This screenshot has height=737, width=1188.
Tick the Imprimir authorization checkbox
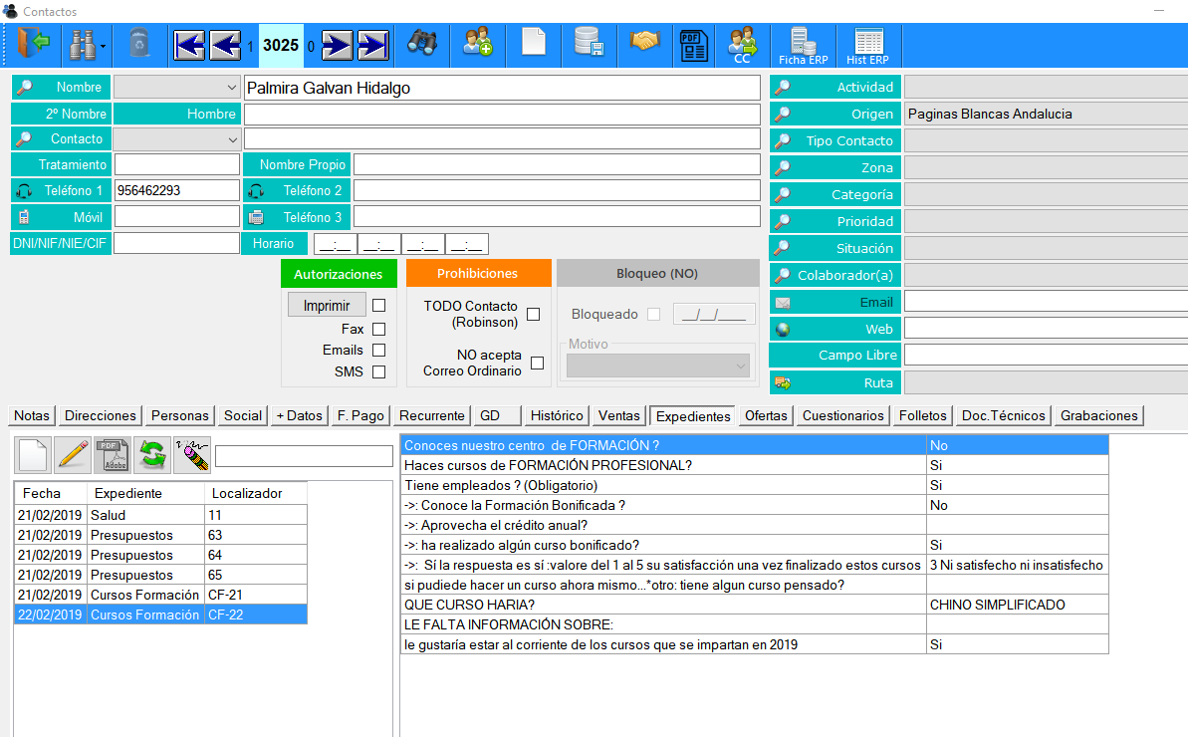[378, 305]
